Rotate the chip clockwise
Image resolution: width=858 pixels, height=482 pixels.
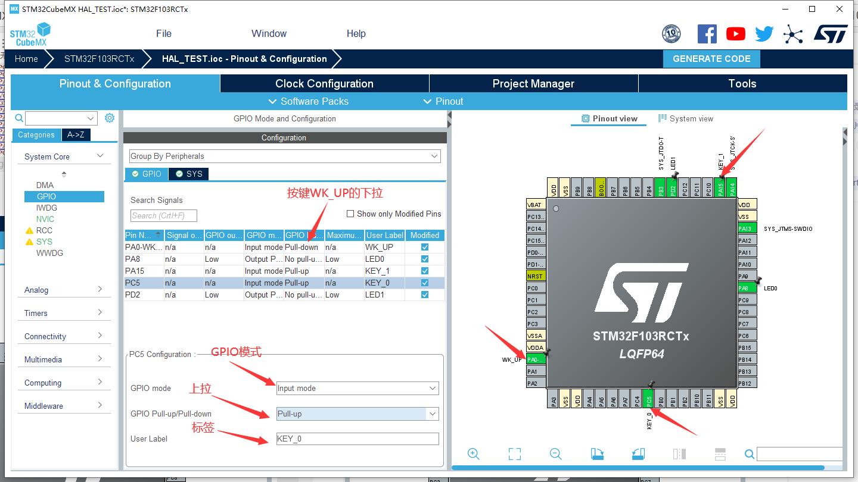(596, 453)
